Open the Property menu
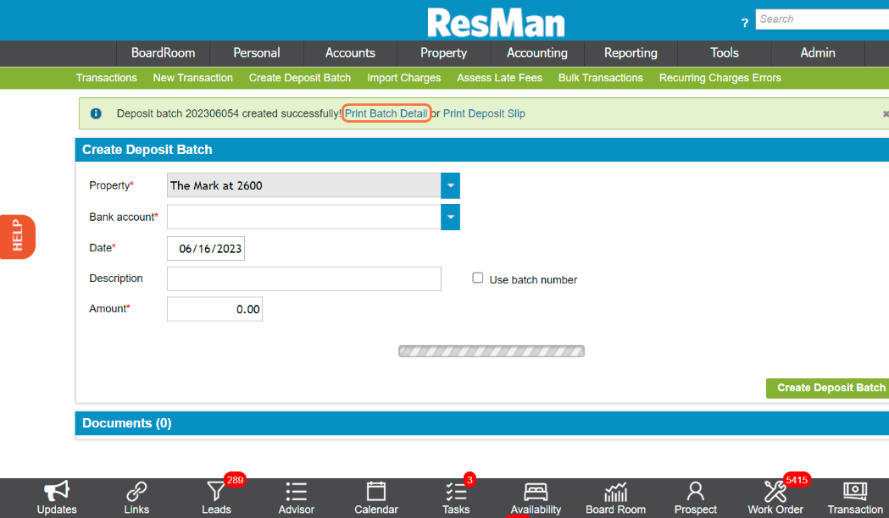This screenshot has height=518, width=889. pos(443,52)
